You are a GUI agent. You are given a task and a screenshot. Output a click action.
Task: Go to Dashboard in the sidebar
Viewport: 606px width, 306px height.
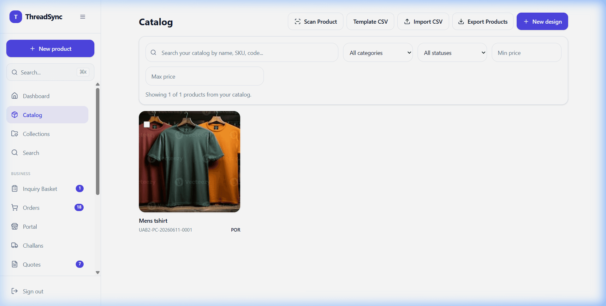47,96
